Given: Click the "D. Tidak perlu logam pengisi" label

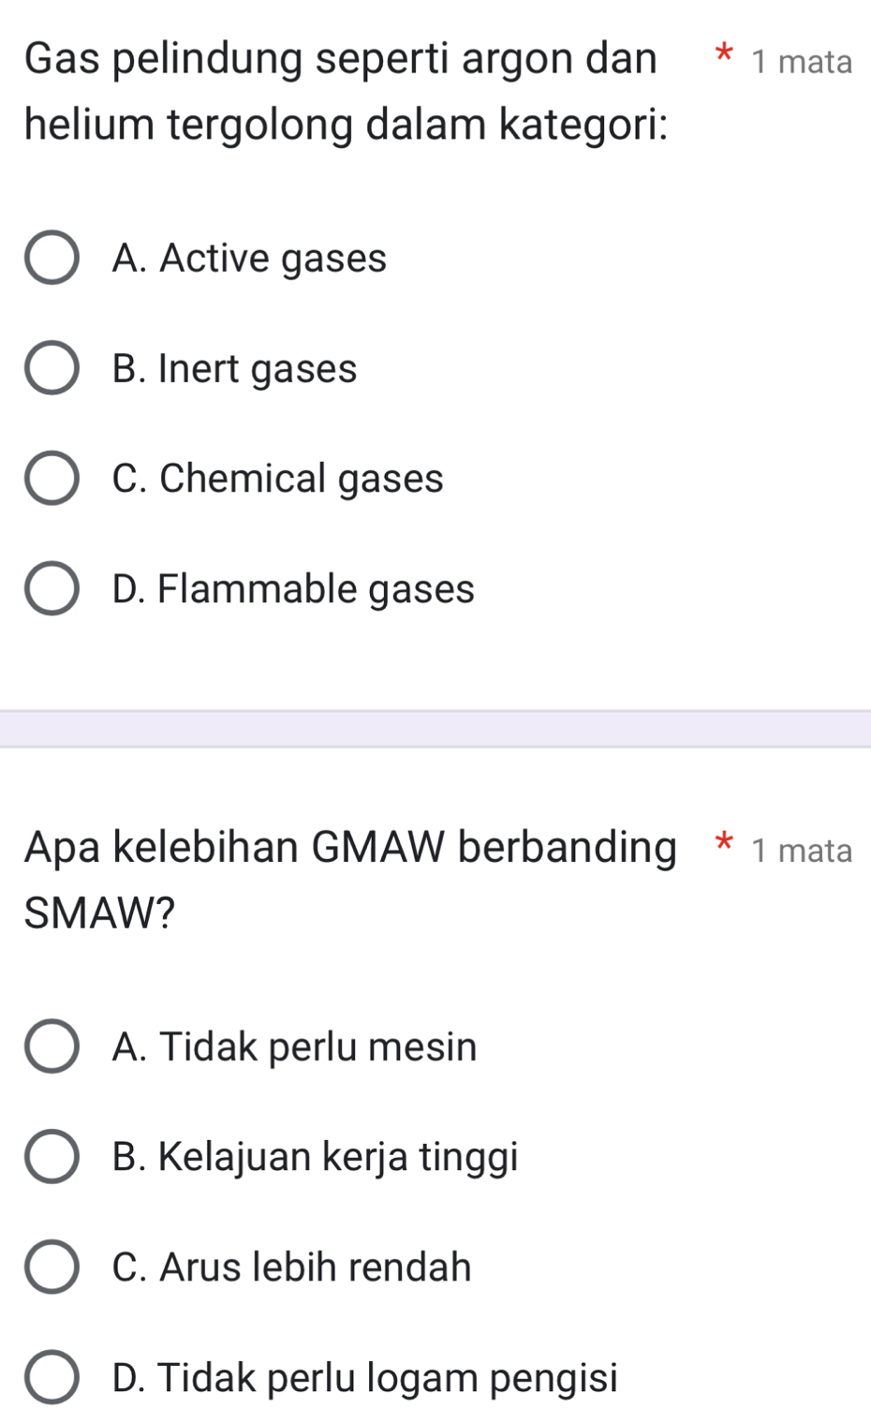Looking at the screenshot, I should coord(364,1378).
